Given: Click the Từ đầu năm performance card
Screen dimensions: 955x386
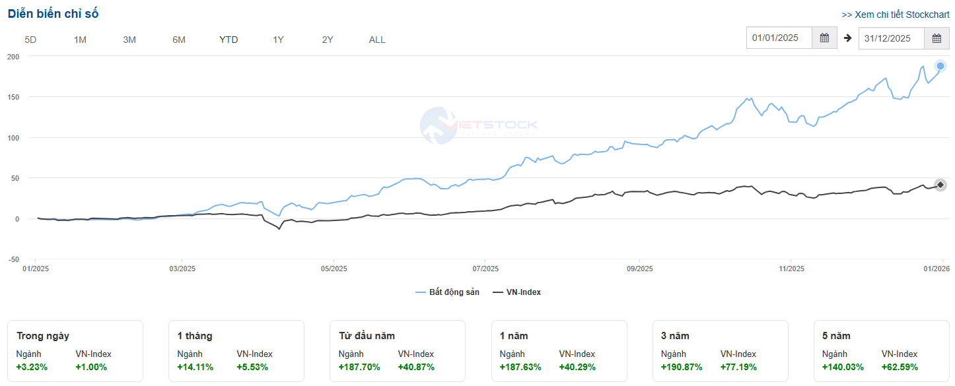Looking at the screenshot, I should [x=398, y=351].
